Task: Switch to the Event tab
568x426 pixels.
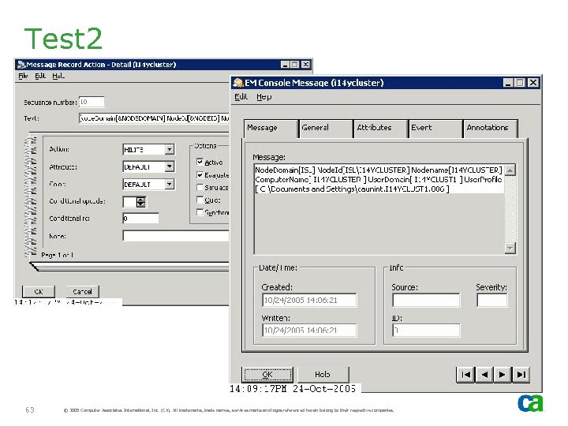Action: coord(435,128)
